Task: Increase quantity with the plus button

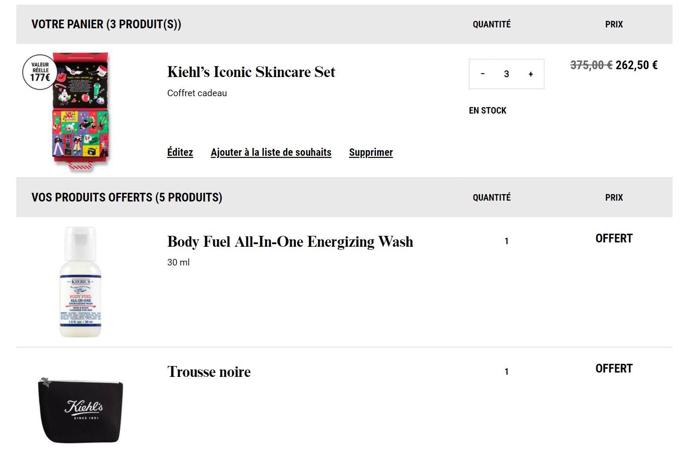Action: point(531,74)
